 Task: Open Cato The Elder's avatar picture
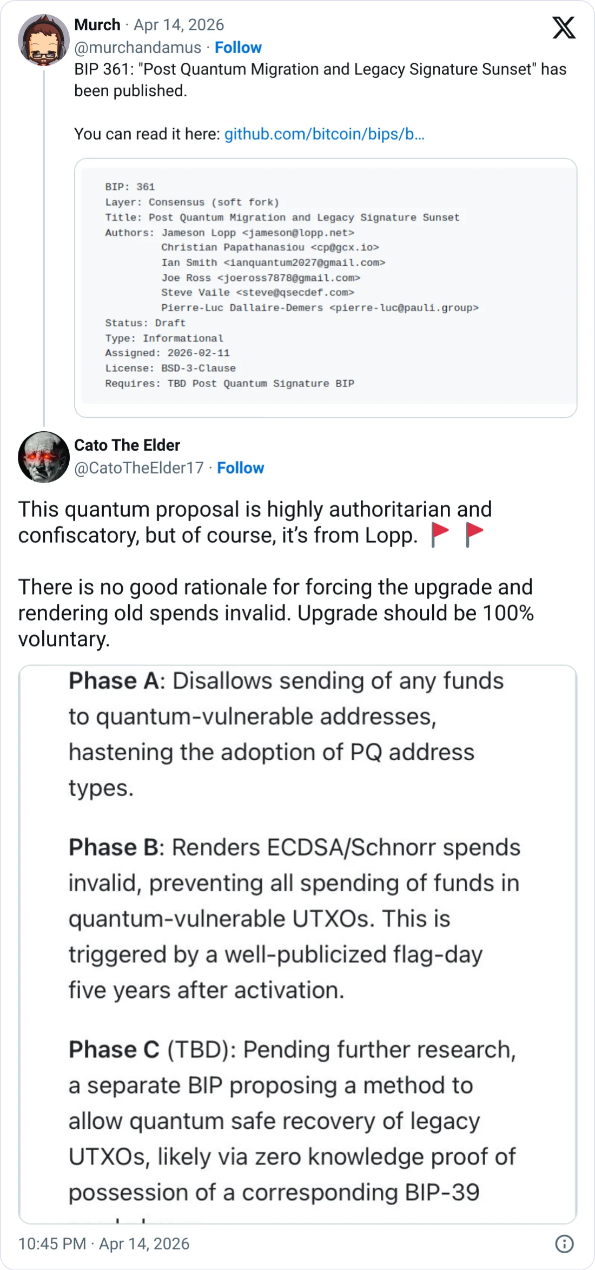tap(44, 457)
